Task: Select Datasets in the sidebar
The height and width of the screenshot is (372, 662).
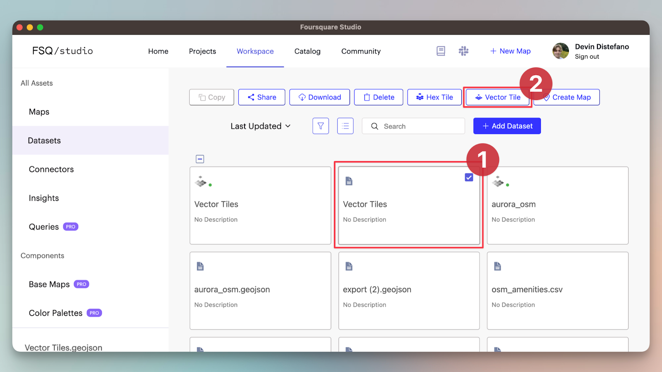Action: point(91,141)
